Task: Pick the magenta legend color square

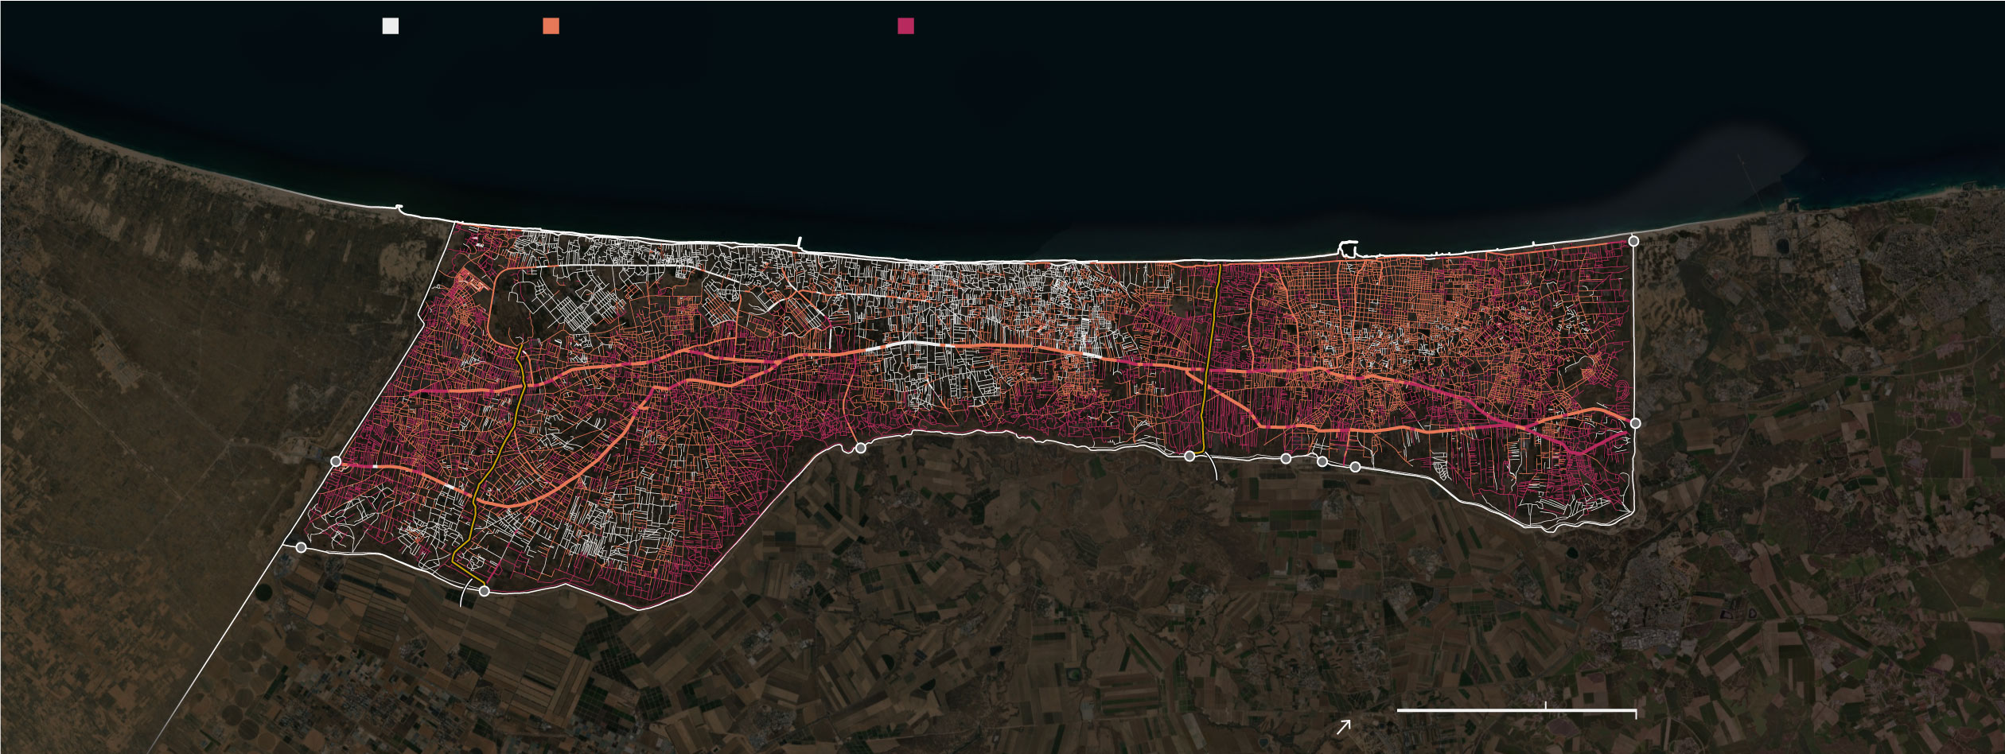Action: point(905,26)
